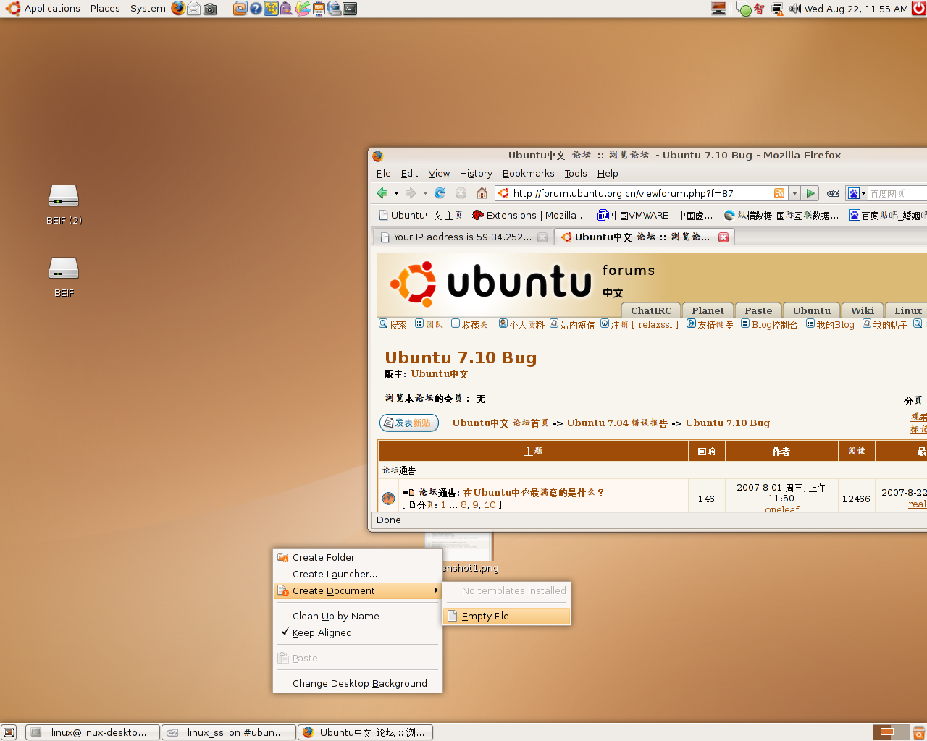Open the help question-mark launcher
The width and height of the screenshot is (927, 741).
coord(256,9)
